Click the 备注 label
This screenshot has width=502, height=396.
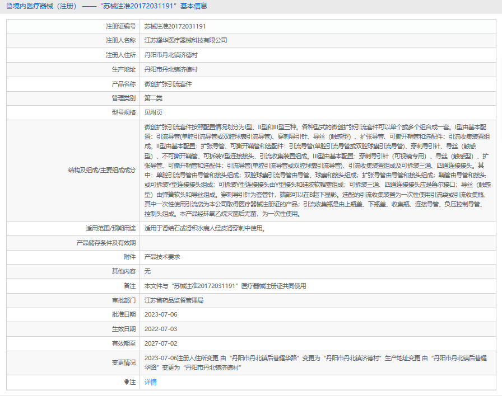129,286
